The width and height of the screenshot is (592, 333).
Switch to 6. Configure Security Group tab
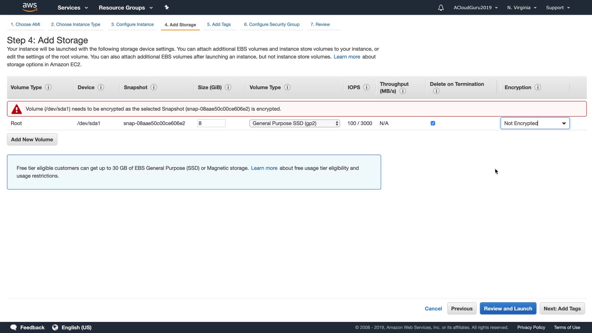(x=271, y=24)
